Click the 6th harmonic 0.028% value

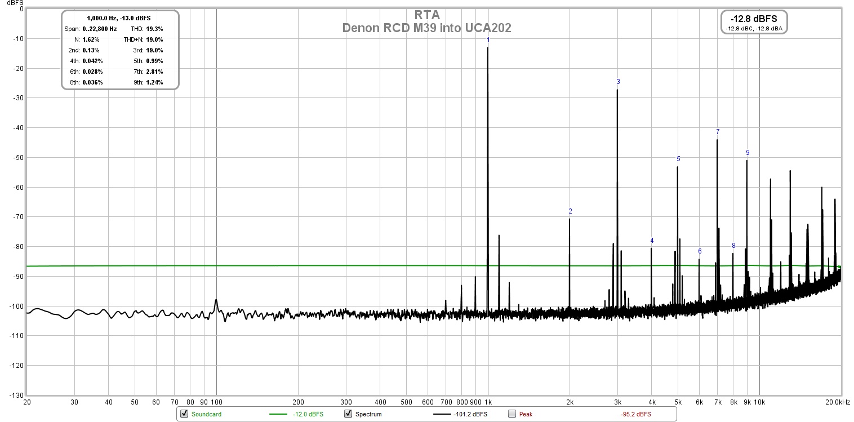(92, 72)
